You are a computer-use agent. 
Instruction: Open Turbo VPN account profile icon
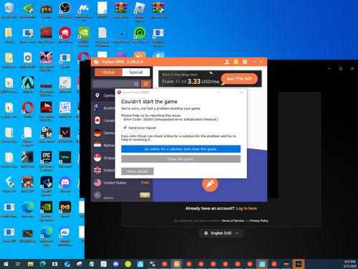[x=227, y=62]
